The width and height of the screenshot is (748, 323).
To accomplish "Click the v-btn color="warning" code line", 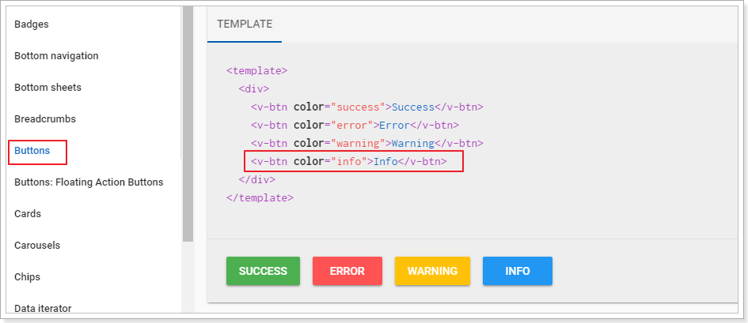I will coord(367,144).
